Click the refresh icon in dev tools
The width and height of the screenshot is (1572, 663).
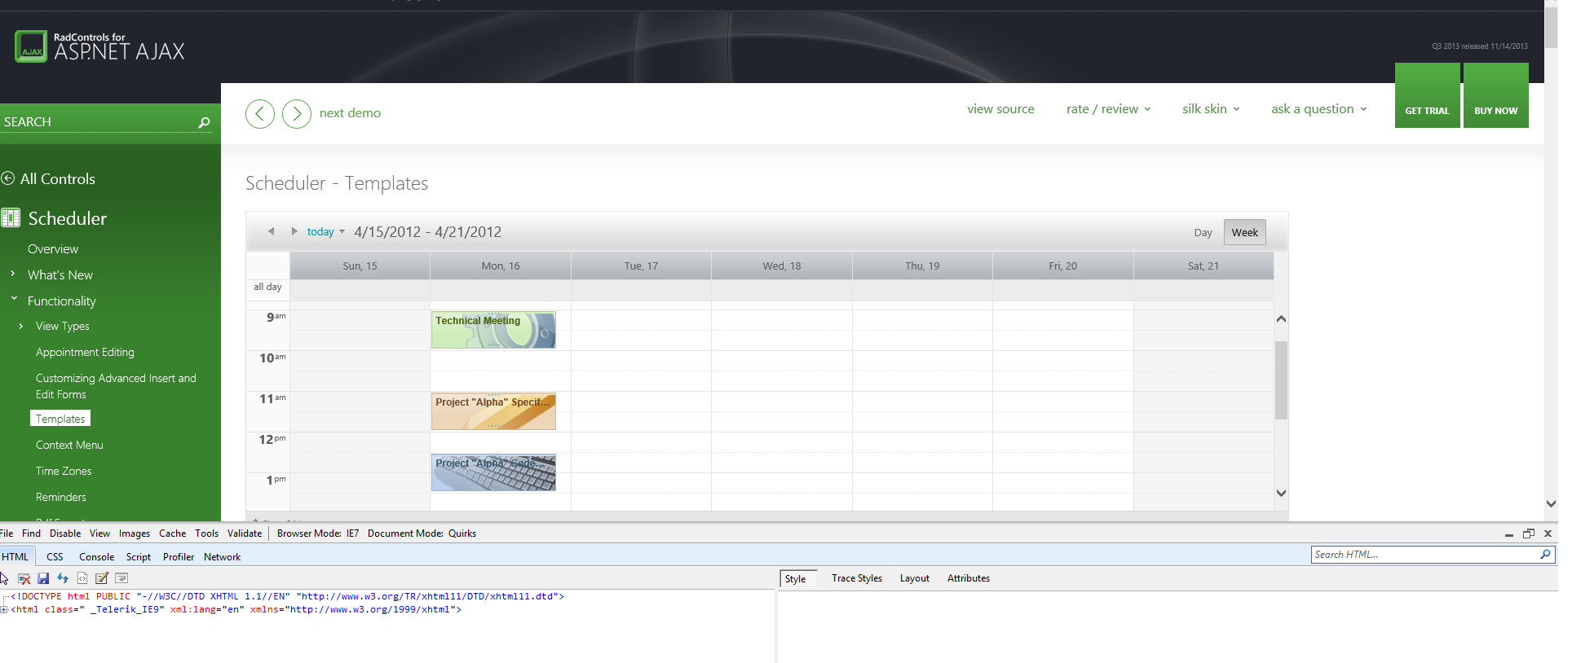point(63,578)
